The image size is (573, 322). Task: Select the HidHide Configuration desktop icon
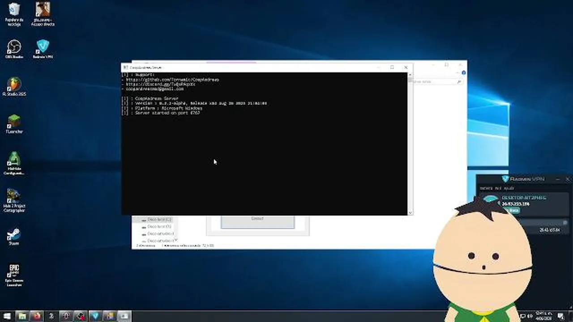coord(14,163)
